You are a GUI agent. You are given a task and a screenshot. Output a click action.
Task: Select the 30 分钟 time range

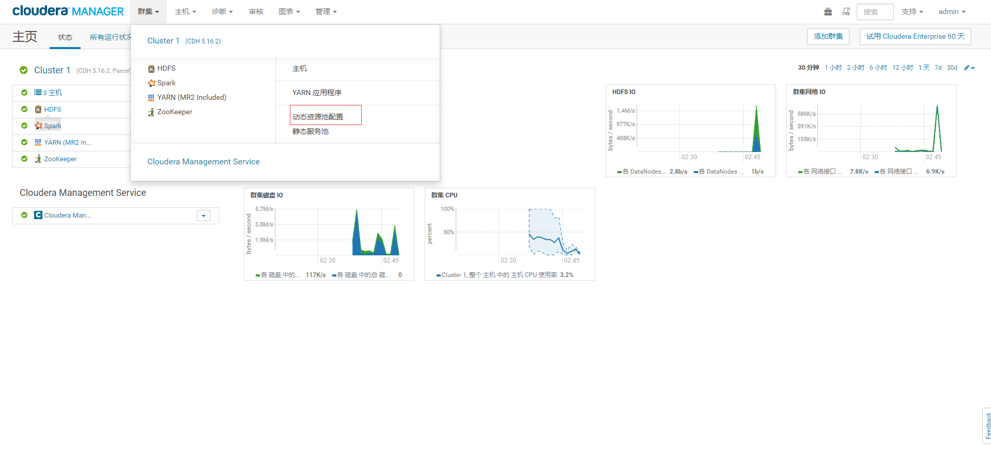click(x=809, y=68)
